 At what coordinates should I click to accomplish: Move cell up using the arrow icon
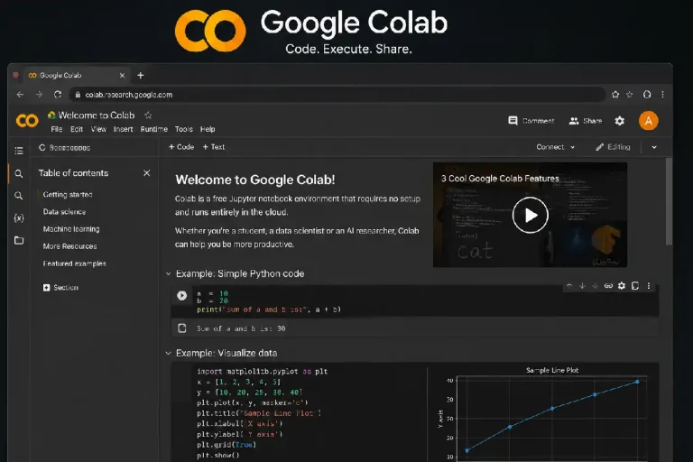point(569,286)
